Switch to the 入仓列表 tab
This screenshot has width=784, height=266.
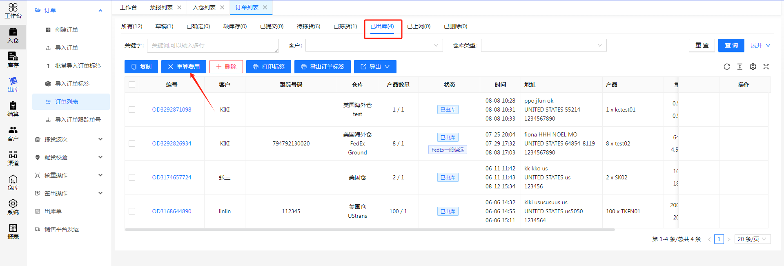click(204, 7)
